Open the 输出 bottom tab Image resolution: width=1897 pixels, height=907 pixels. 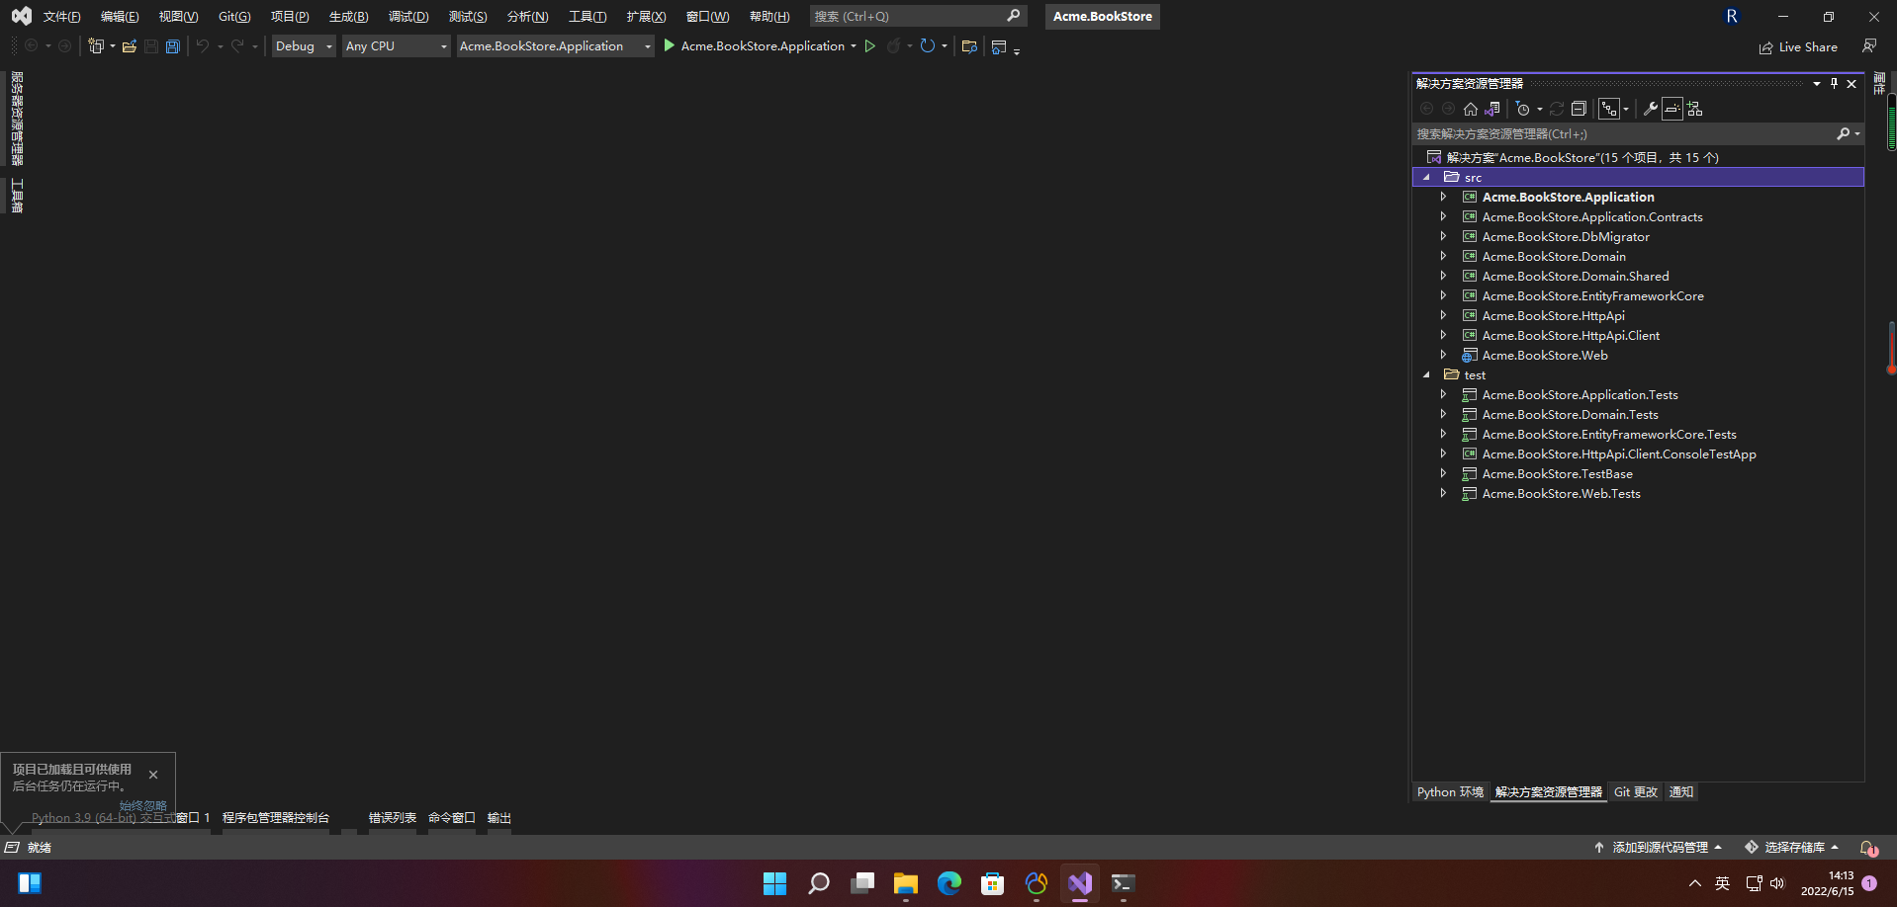pyautogui.click(x=499, y=818)
